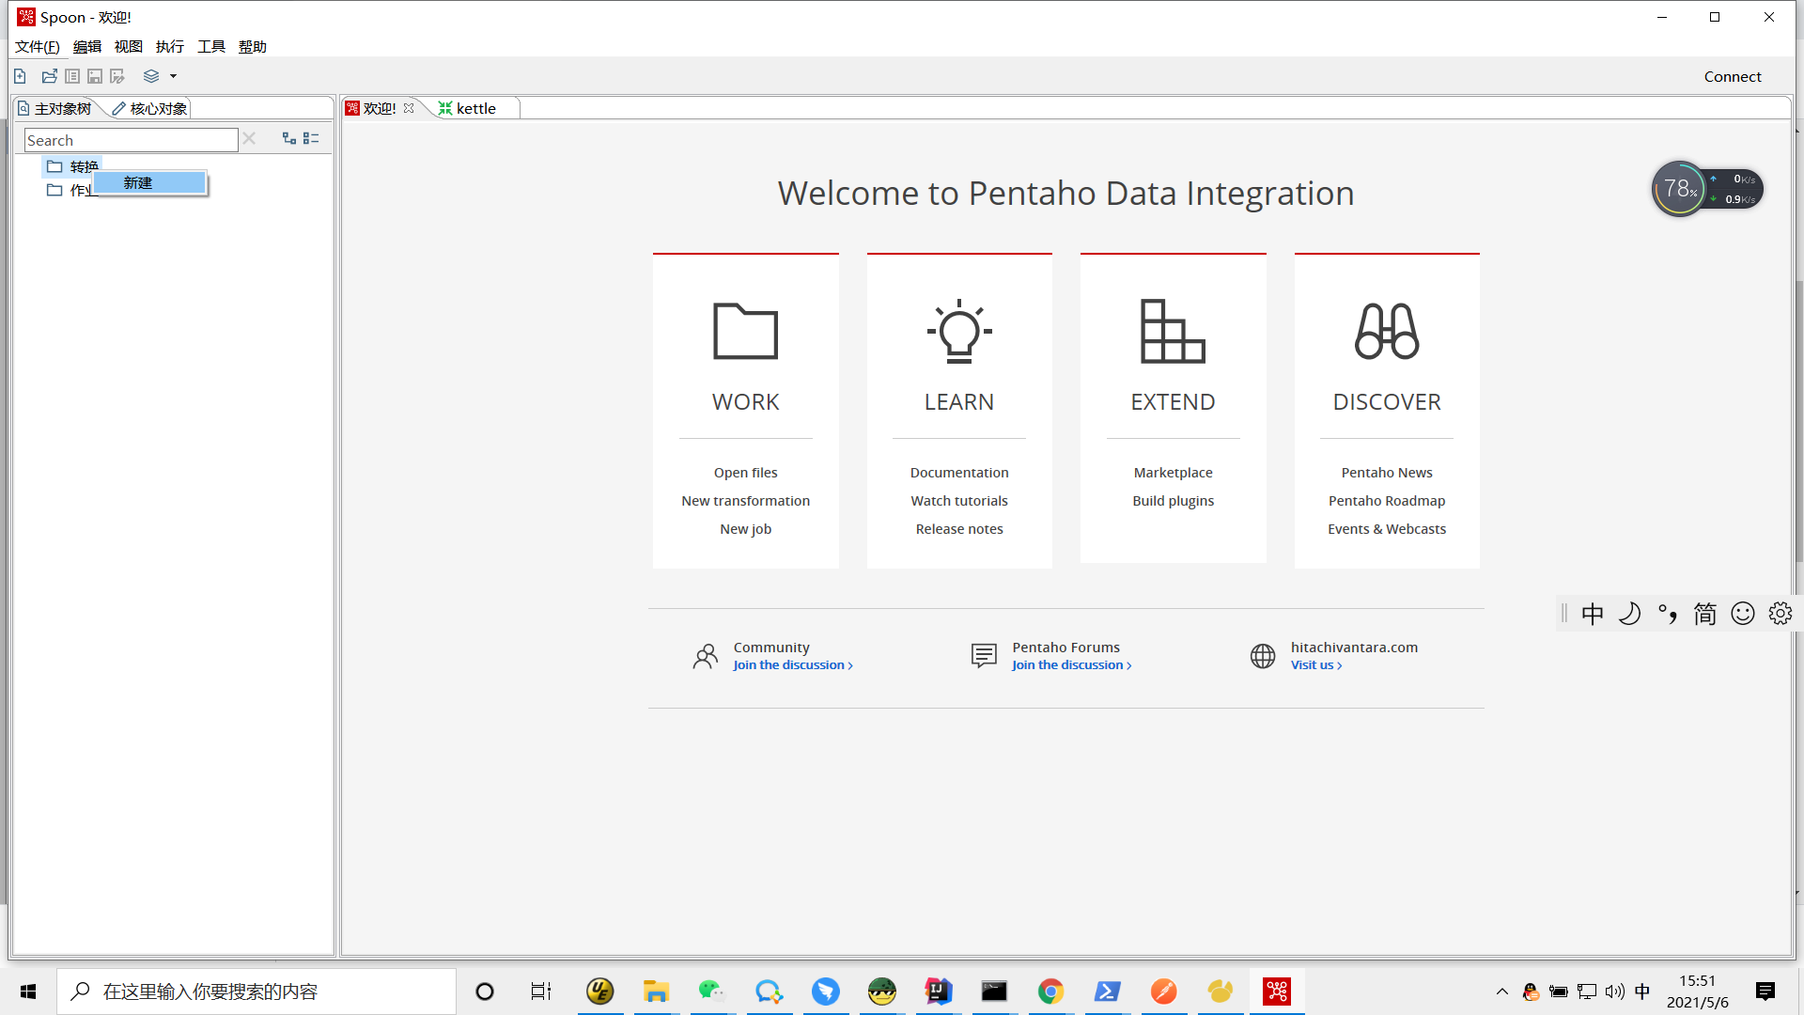Image resolution: width=1804 pixels, height=1015 pixels.
Task: Click the New transformation link
Action: 746,501
